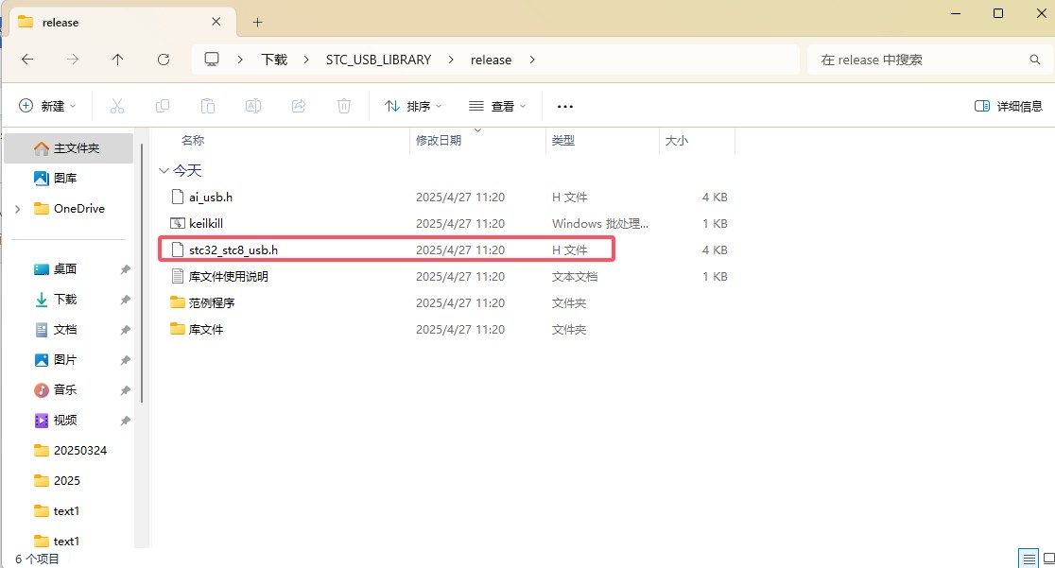Screen dimensions: 1055x568
Task: Open 图片 in sidebar
Action: 64,360
